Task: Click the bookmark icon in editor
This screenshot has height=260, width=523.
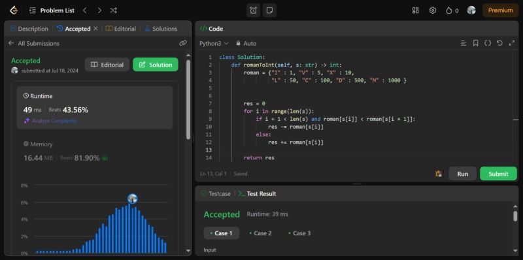Action: tap(476, 43)
